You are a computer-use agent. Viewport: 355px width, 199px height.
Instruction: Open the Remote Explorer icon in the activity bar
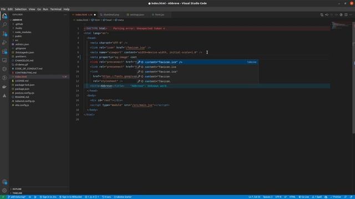point(4,60)
